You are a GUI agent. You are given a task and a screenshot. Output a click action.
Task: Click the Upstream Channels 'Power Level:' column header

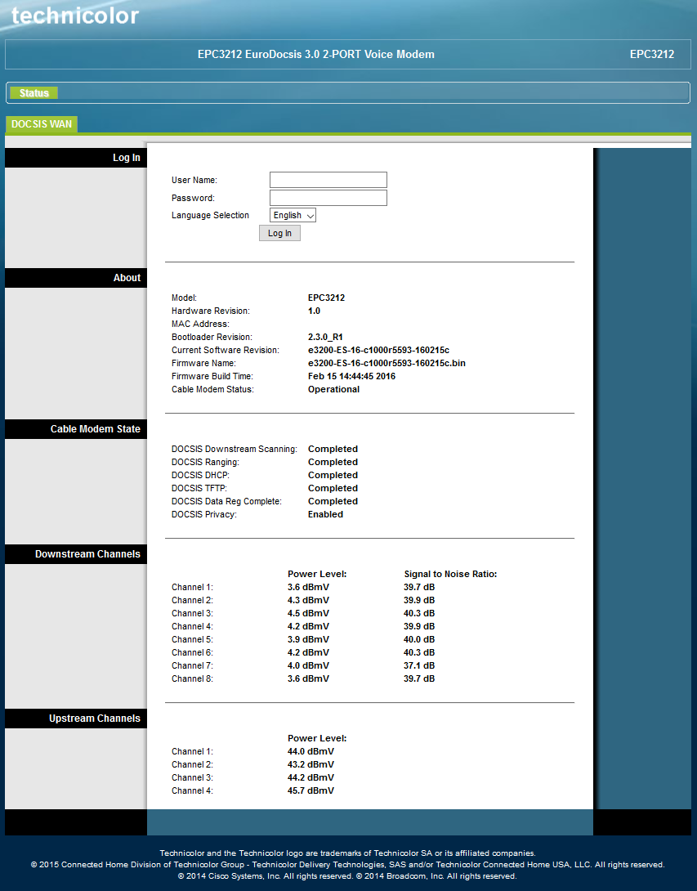click(x=317, y=738)
